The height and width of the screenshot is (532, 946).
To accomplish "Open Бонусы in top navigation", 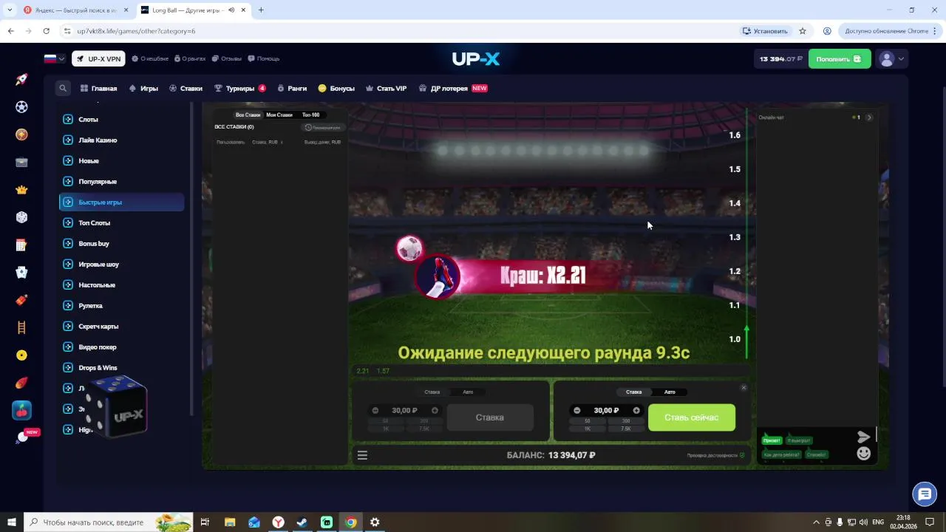I will [x=336, y=88].
